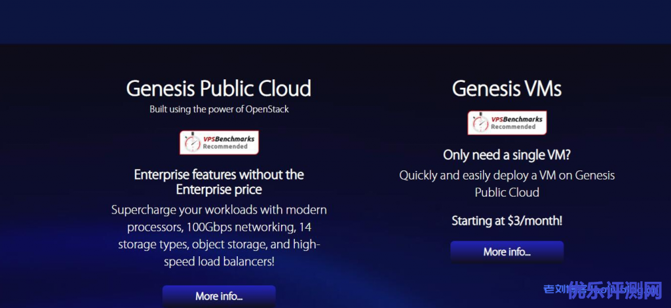Click the VPSBenchmarks badge under Genesis VMs
Screen dimensions: 671x308
point(507,123)
